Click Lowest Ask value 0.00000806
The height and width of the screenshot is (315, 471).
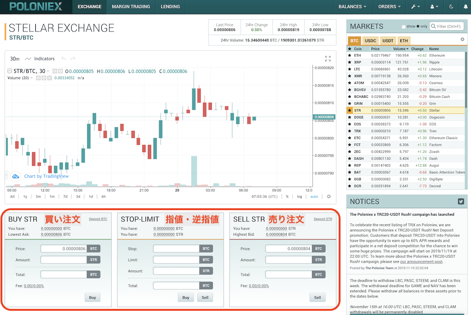point(51,235)
